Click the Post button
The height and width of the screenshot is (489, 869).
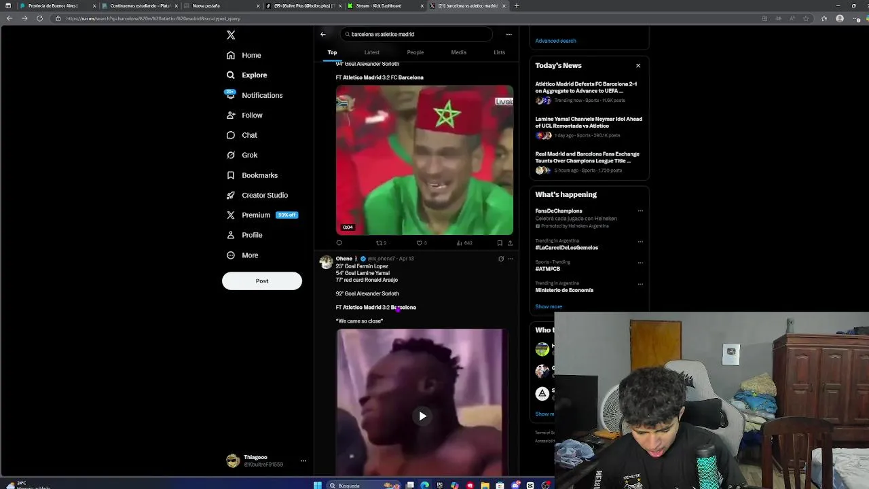click(262, 280)
